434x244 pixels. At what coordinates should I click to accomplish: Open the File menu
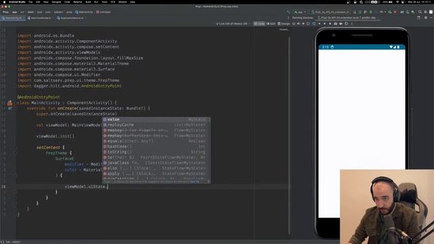coord(31,2)
